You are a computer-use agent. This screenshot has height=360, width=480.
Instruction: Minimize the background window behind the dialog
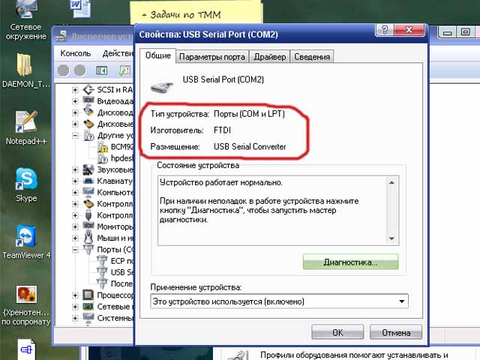(x=447, y=32)
